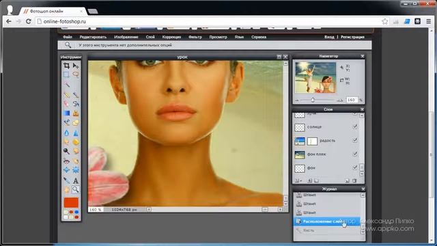Image resolution: width=437 pixels, height=246 pixels.
Task: Open the Фильтр menu
Action: pos(195,37)
